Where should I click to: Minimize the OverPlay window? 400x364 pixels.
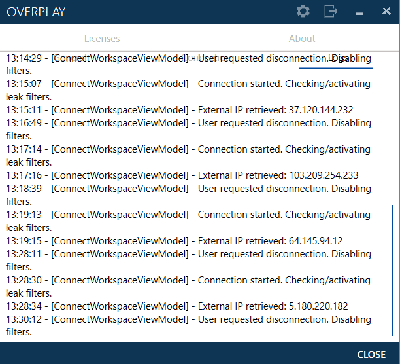tap(359, 14)
